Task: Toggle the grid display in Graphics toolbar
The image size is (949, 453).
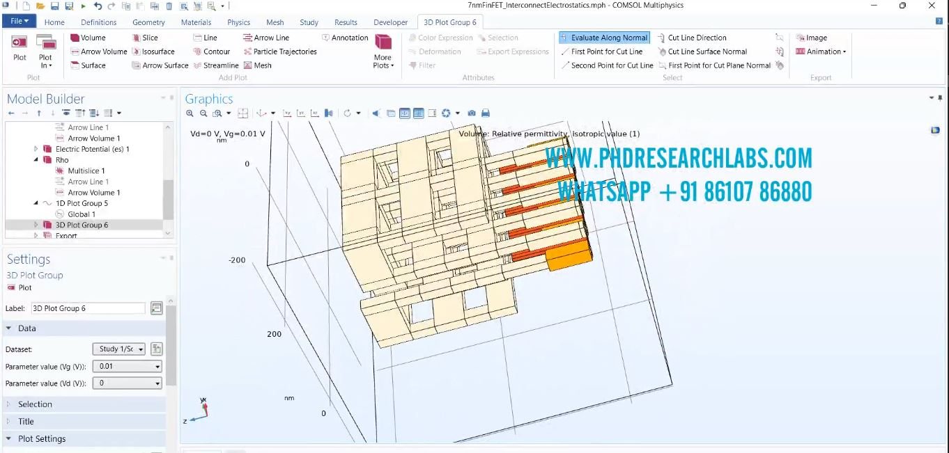Action: coord(418,113)
